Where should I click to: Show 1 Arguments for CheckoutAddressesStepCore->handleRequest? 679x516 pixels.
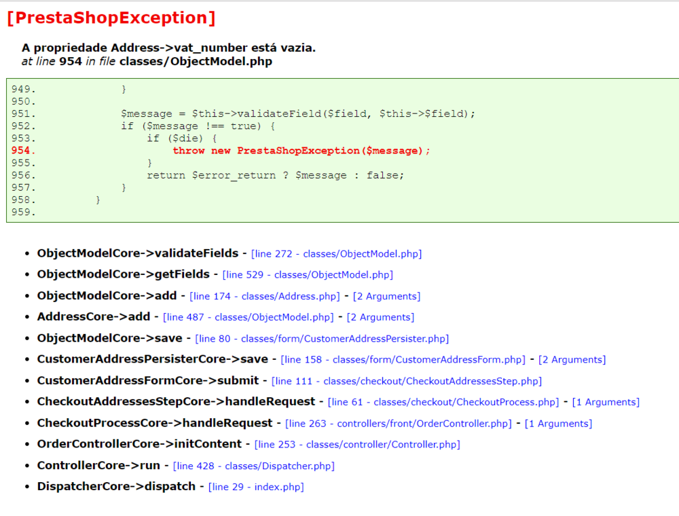pos(606,402)
